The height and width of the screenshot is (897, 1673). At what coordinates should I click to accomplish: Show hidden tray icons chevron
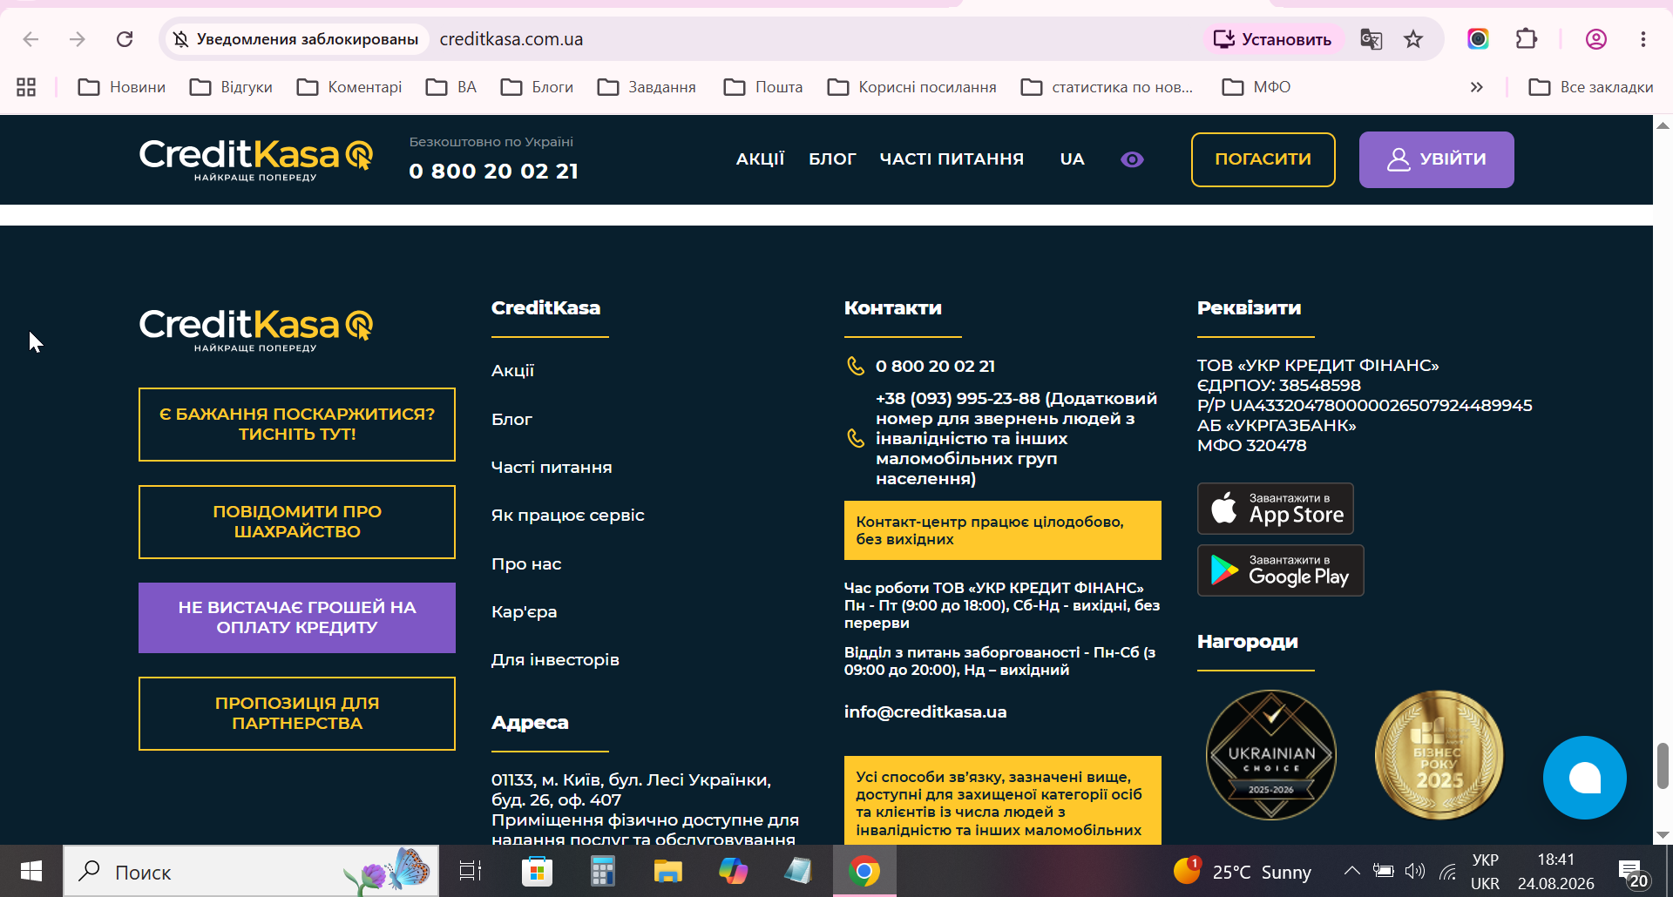tap(1352, 871)
